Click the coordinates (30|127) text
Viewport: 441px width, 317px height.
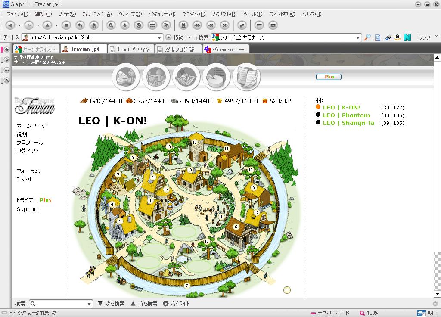tap(393, 107)
